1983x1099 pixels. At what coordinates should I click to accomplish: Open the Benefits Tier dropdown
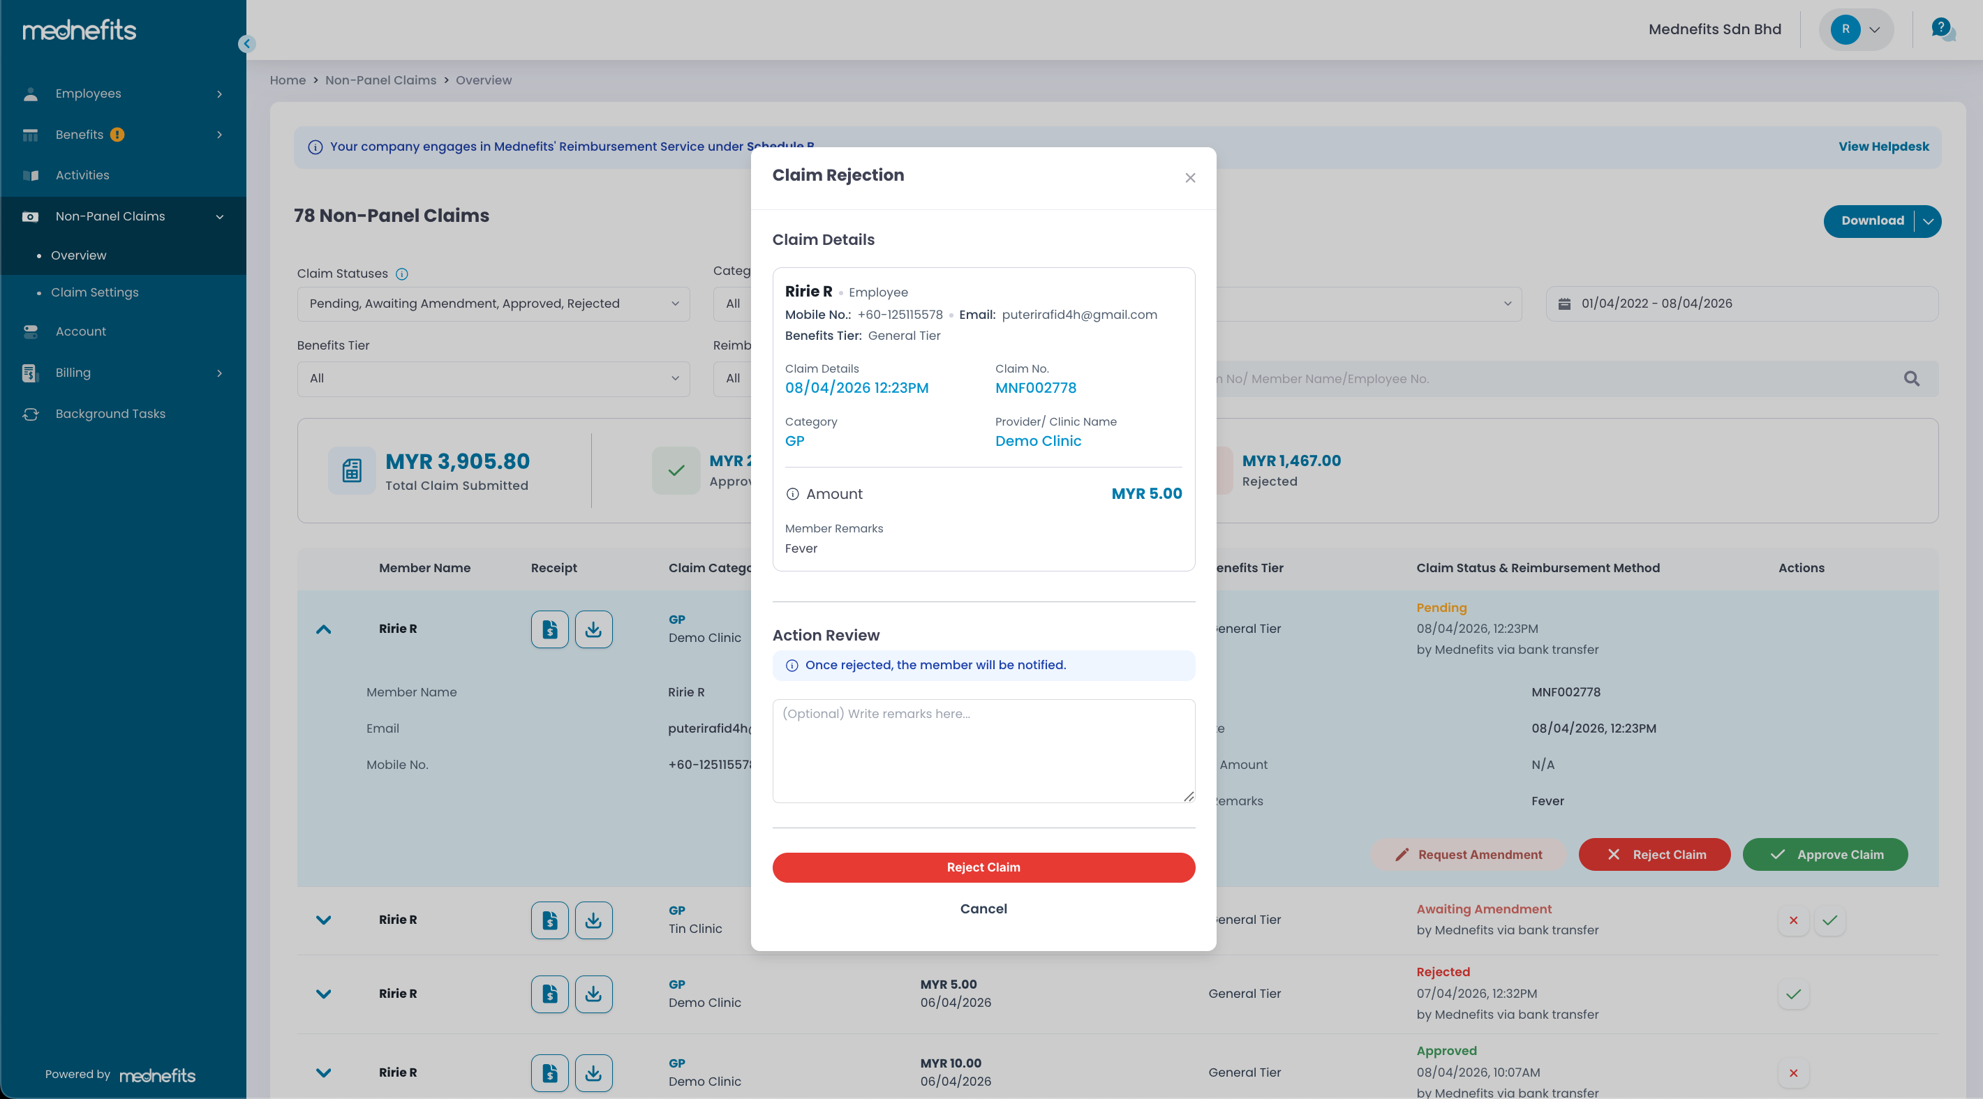point(493,378)
